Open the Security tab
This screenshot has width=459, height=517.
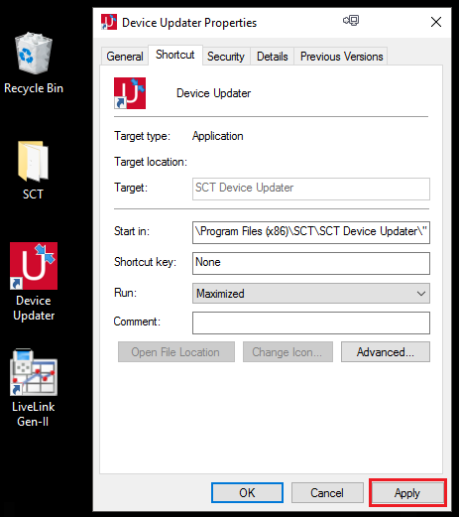[226, 57]
